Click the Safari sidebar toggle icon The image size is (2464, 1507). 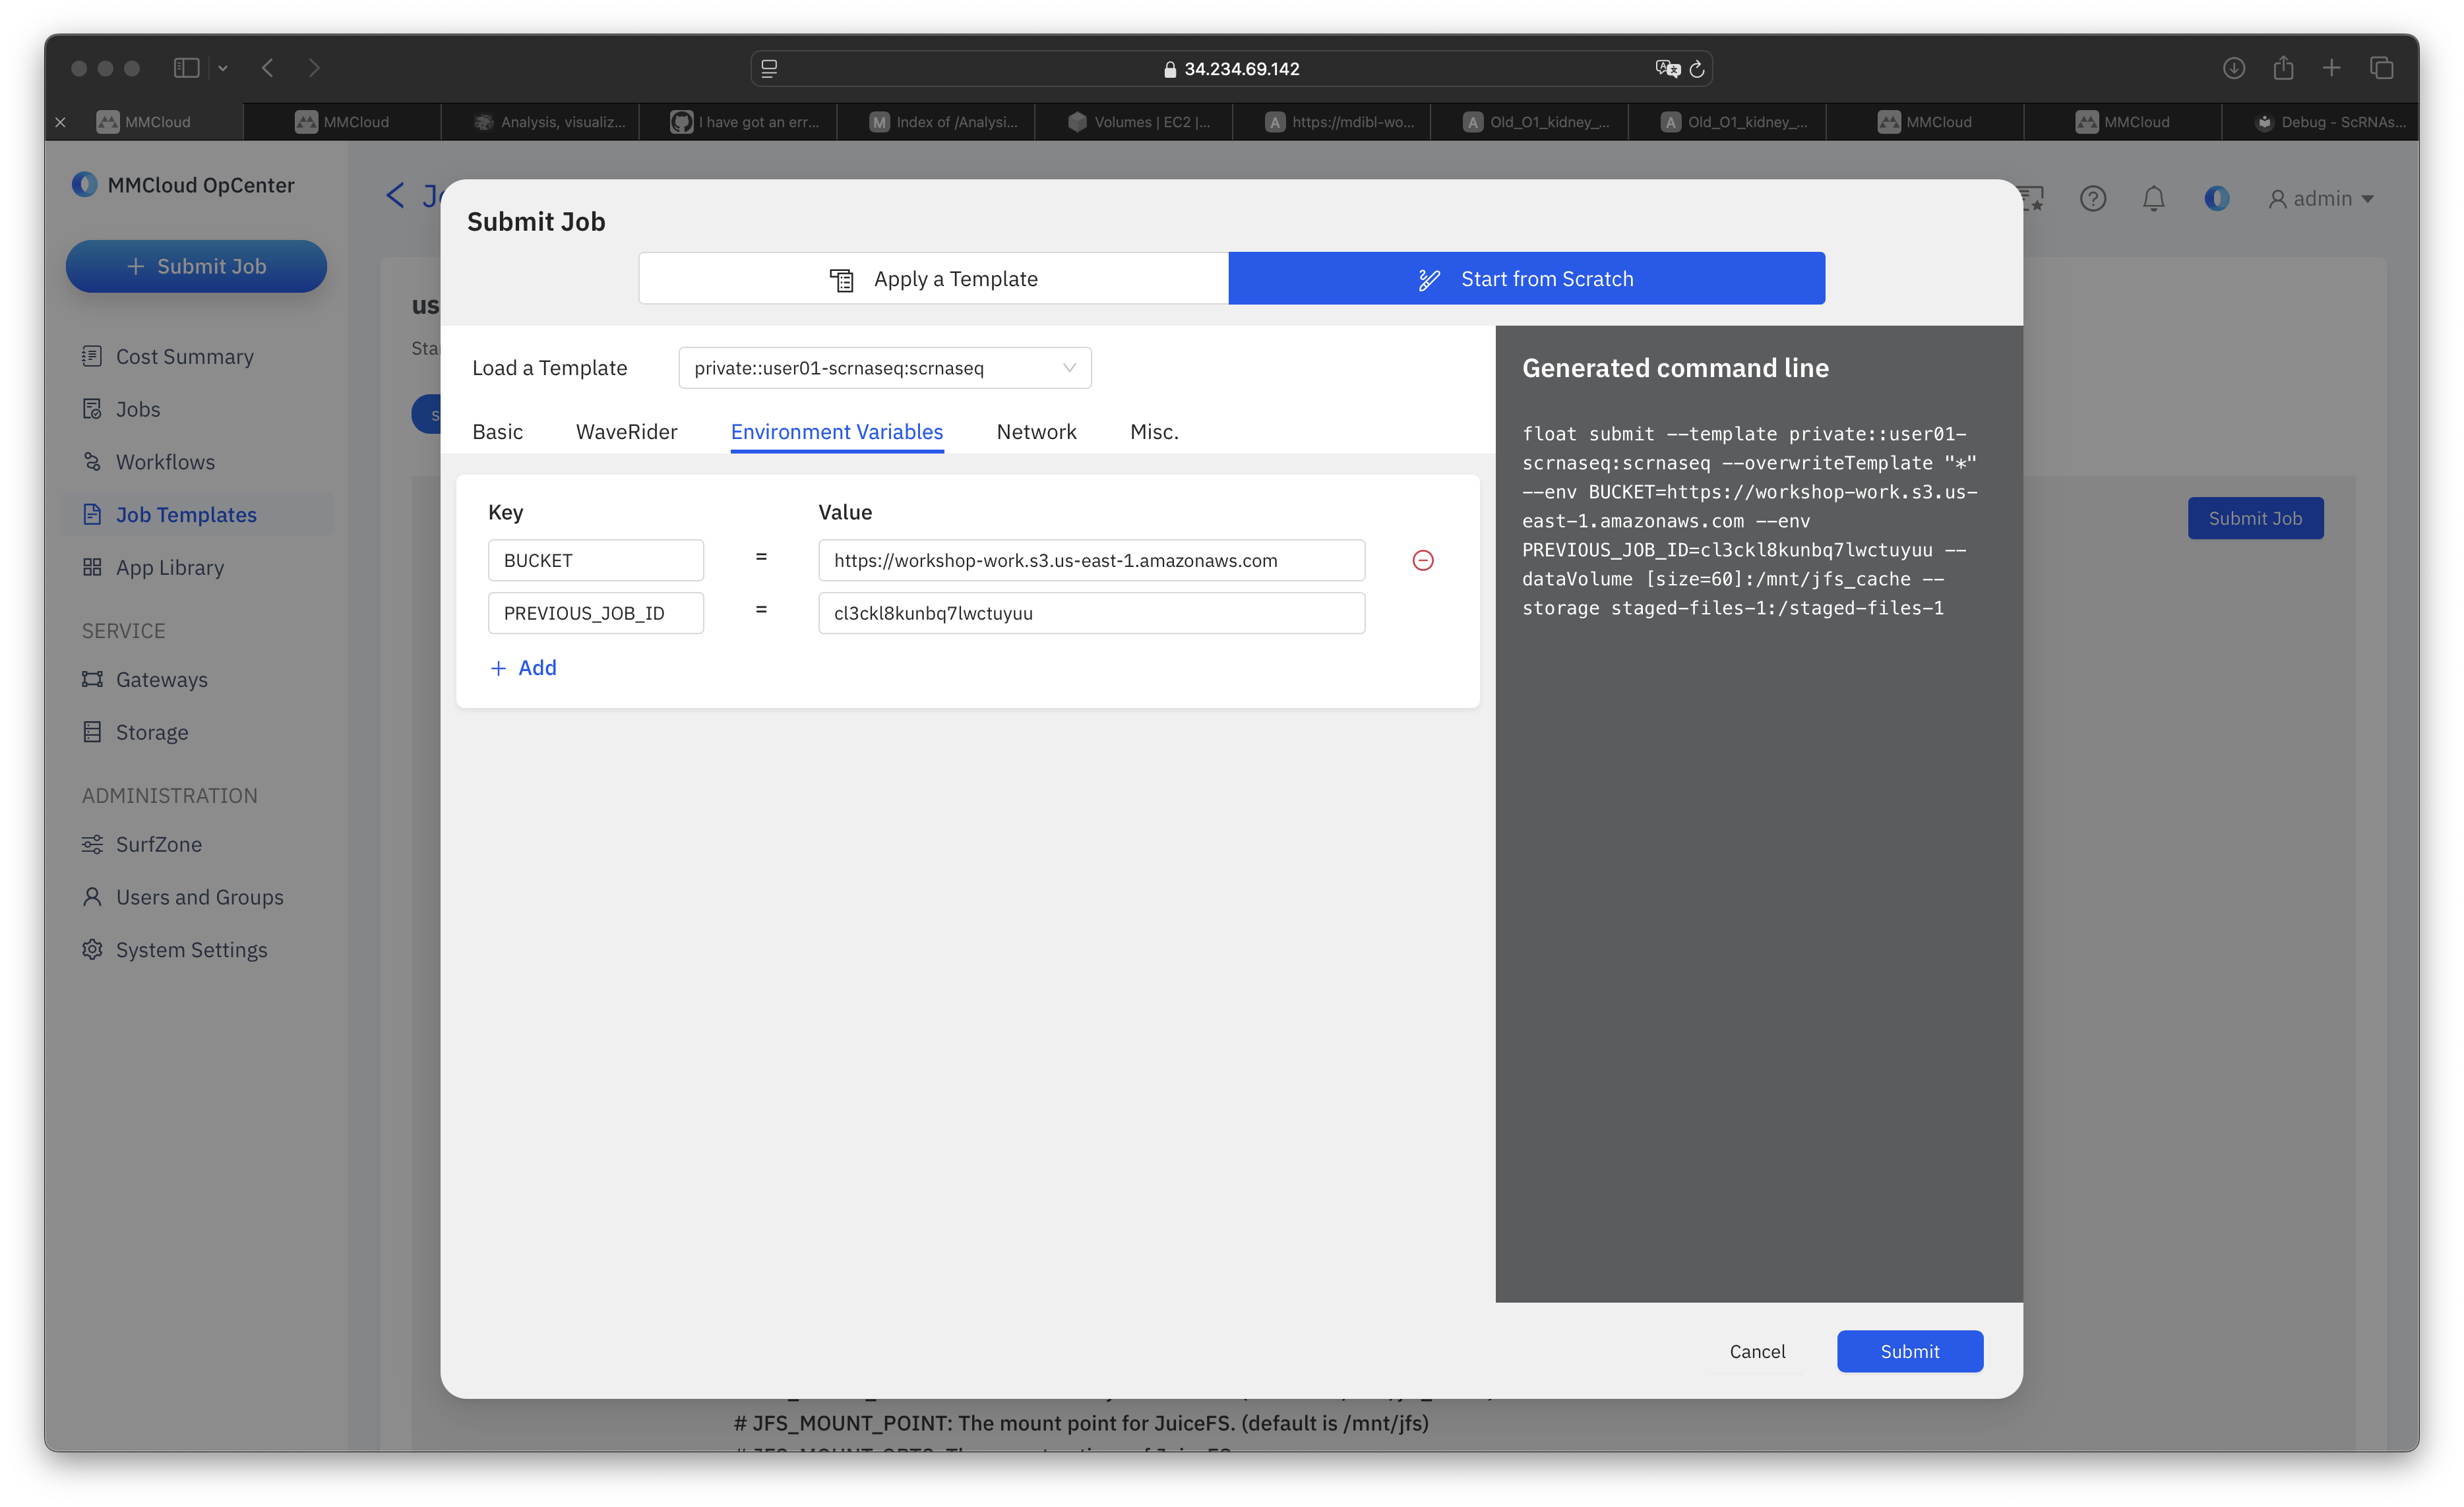point(186,68)
